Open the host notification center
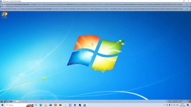Screen dimensions: 191x107 (188, 105)
